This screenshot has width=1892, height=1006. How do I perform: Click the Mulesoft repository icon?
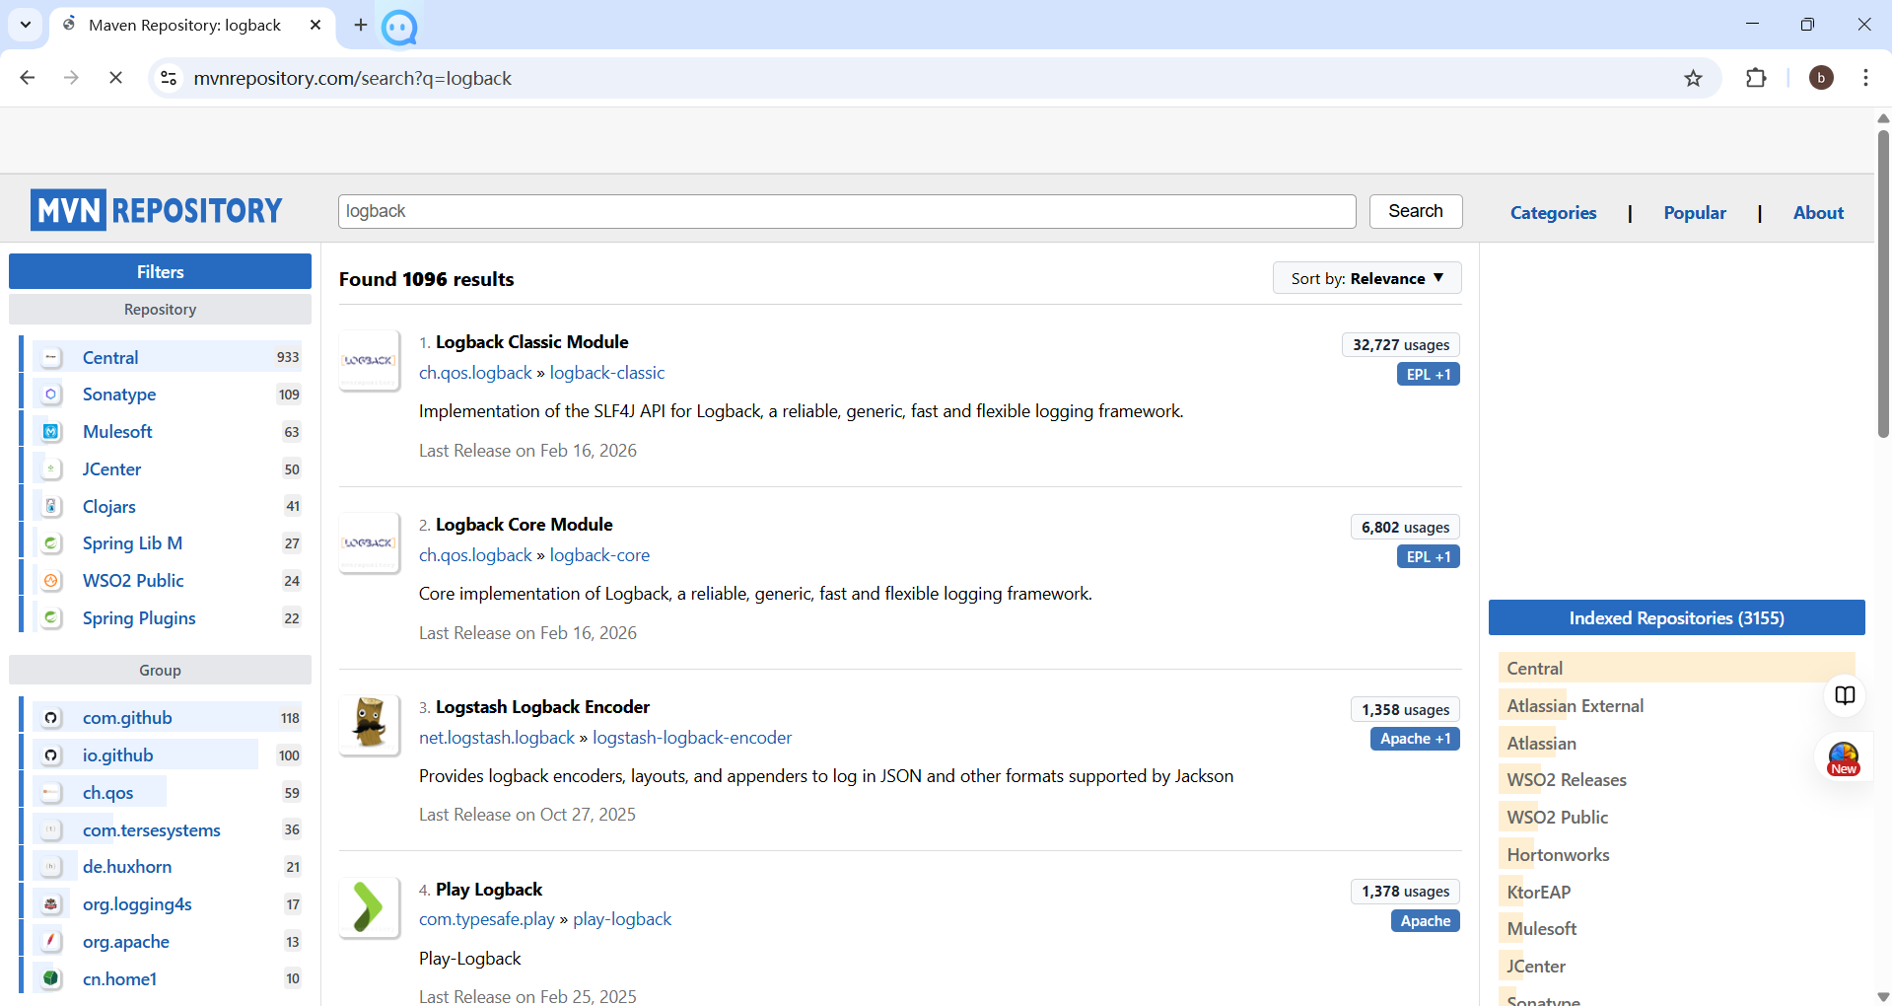(x=51, y=432)
